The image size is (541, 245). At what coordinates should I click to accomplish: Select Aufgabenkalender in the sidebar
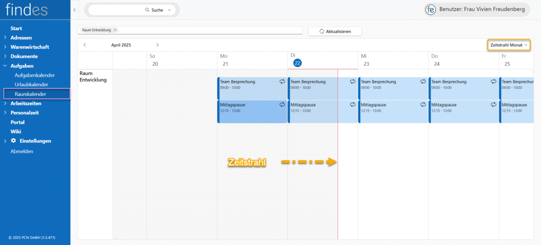tap(34, 75)
